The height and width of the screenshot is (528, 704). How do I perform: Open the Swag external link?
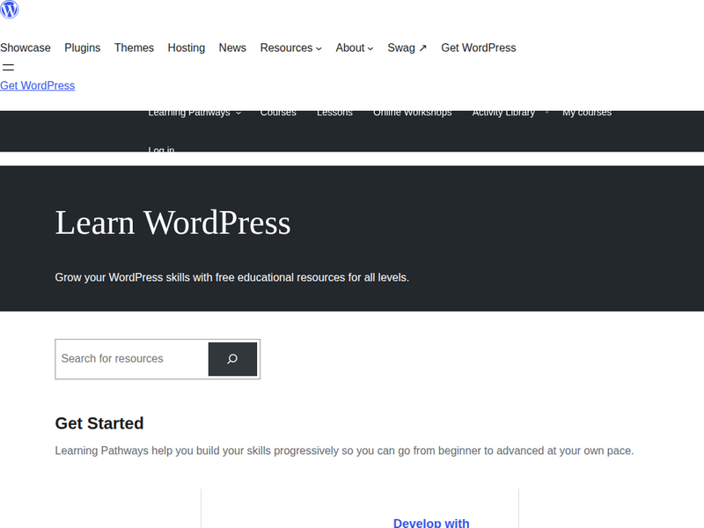(407, 48)
